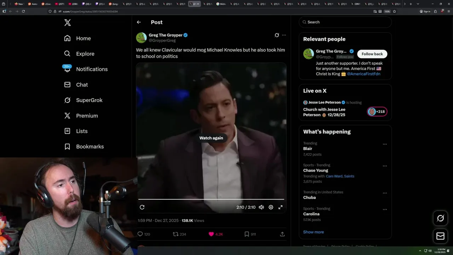Open post's three-dot more menu
This screenshot has width=453, height=255.
[284, 35]
